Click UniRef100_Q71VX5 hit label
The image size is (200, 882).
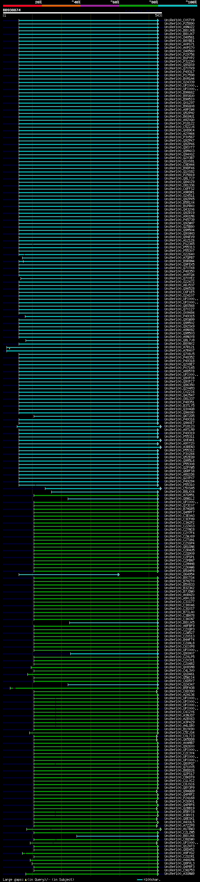click(x=179, y=767)
